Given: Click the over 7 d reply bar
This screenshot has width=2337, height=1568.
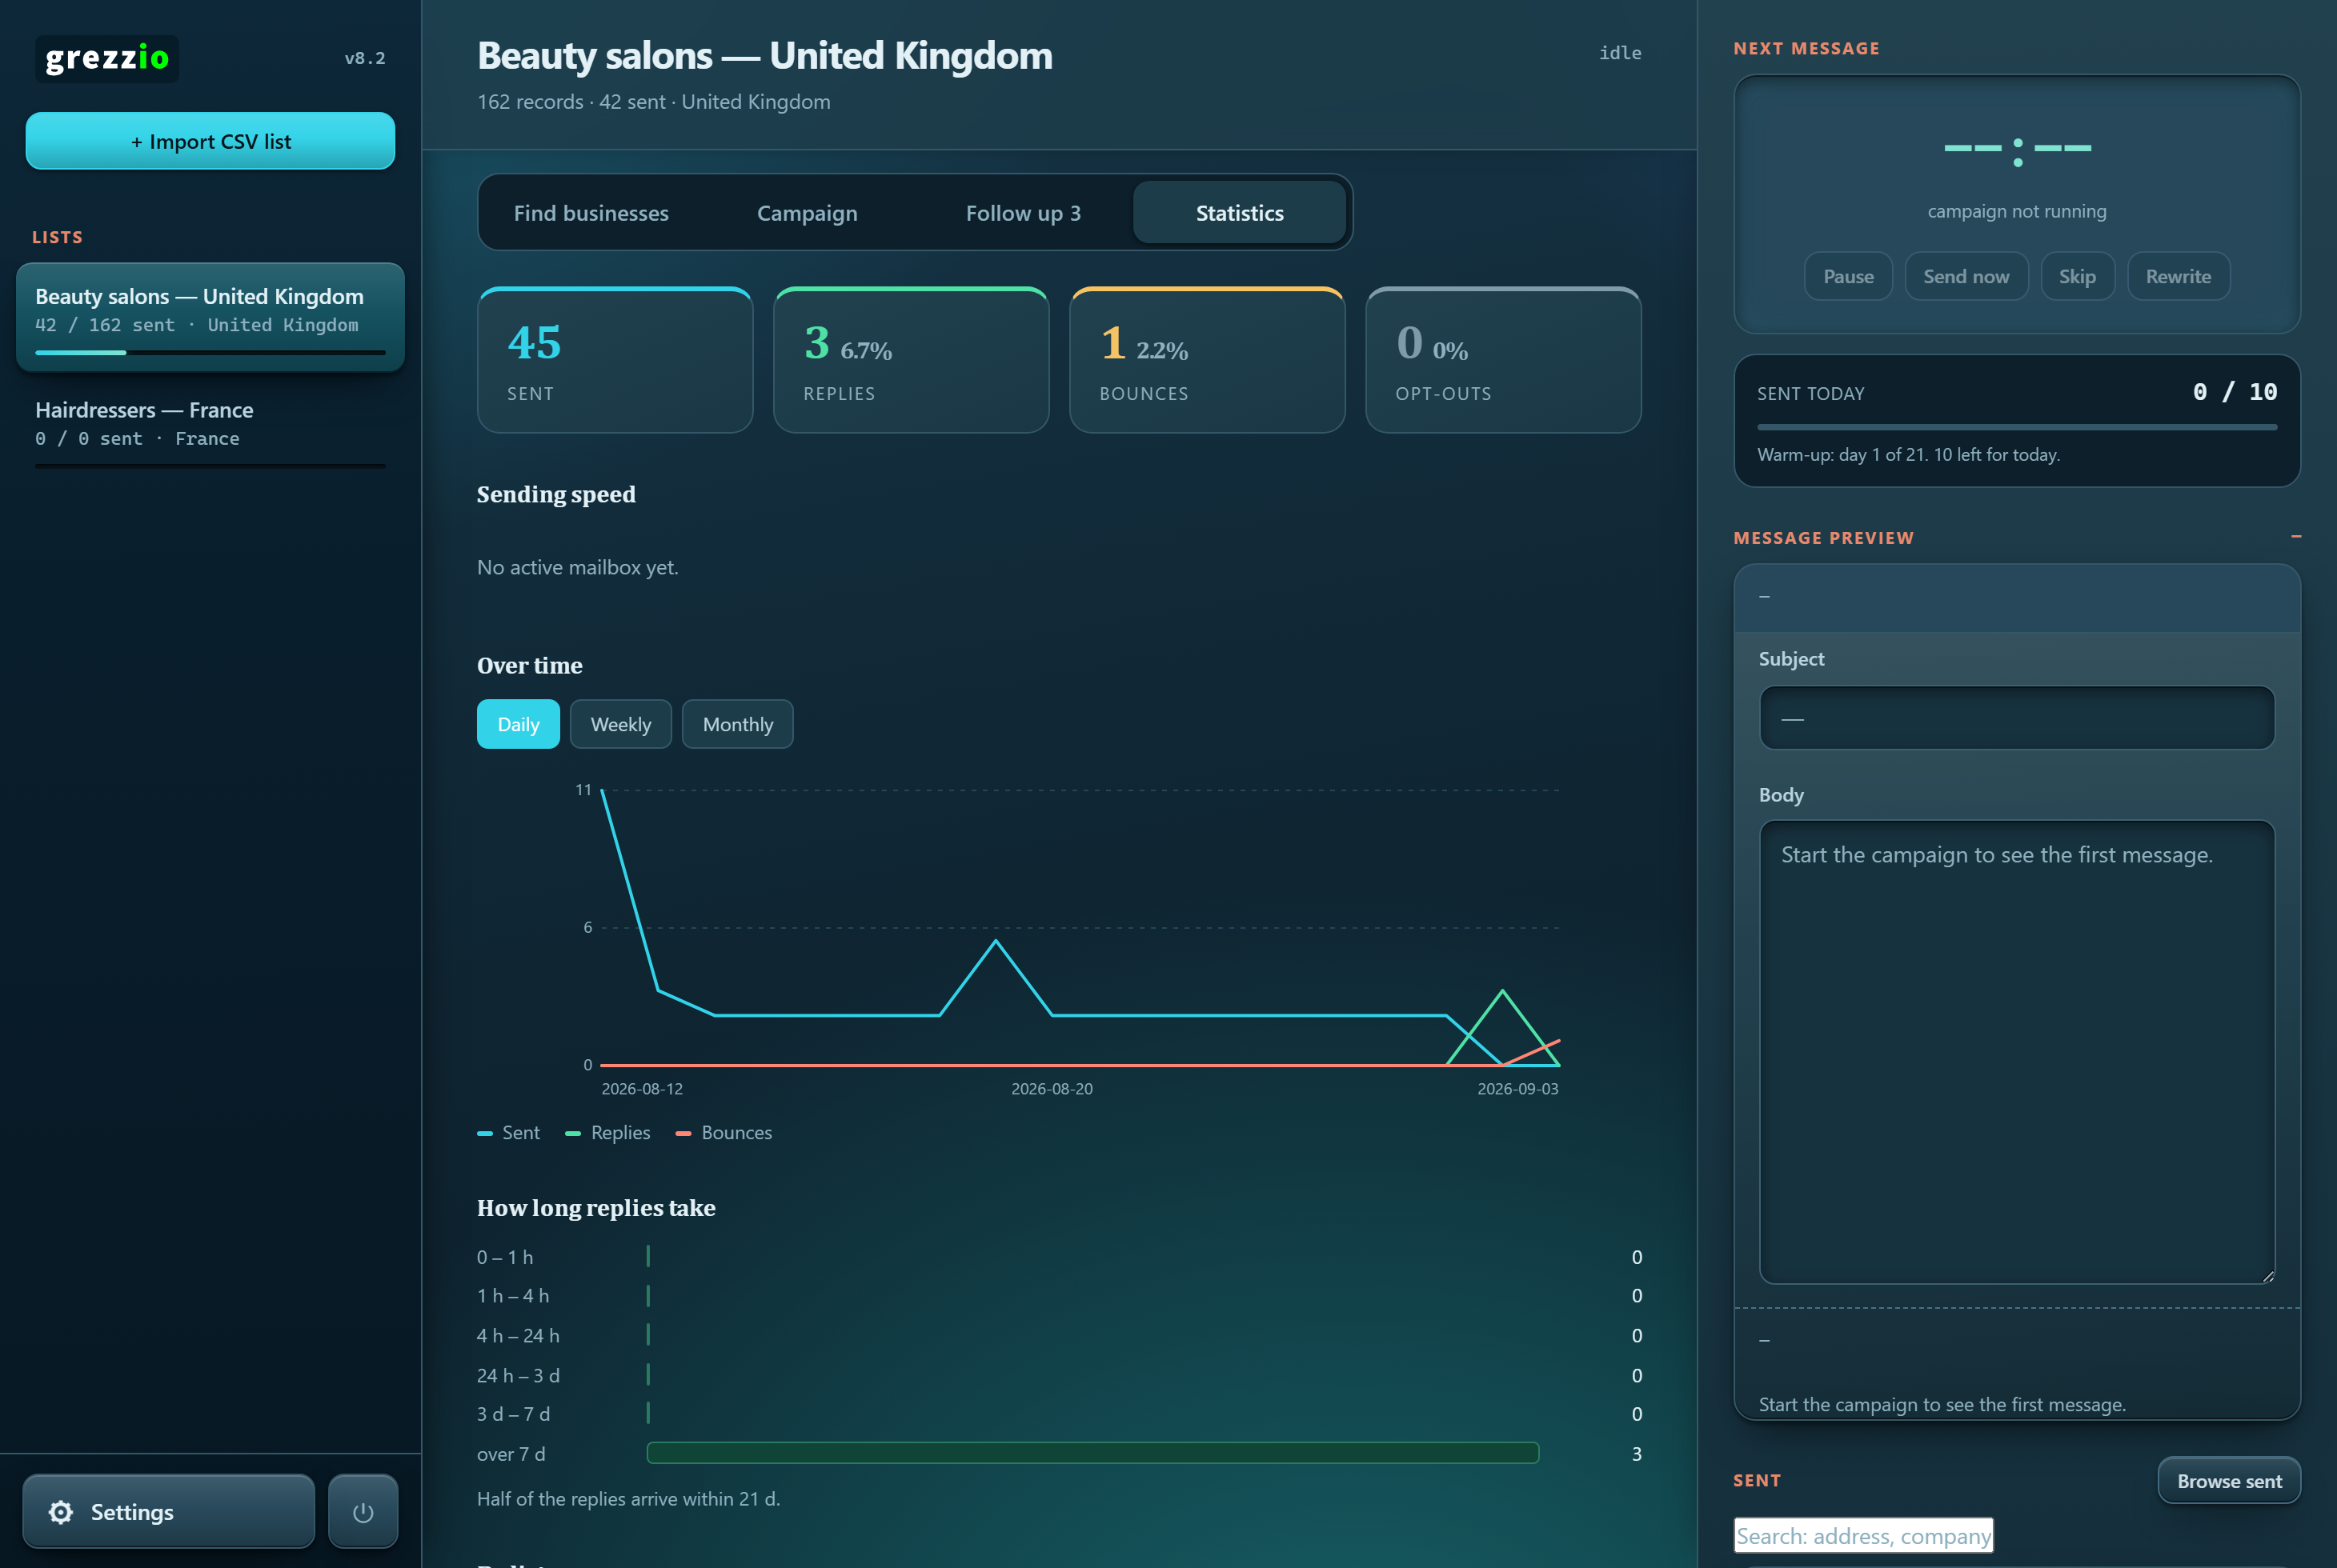Looking at the screenshot, I should [x=1092, y=1452].
